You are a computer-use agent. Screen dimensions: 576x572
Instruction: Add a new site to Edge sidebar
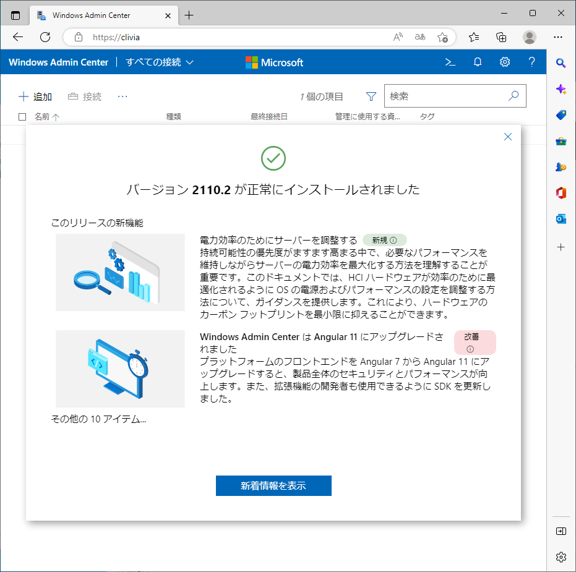tap(561, 247)
